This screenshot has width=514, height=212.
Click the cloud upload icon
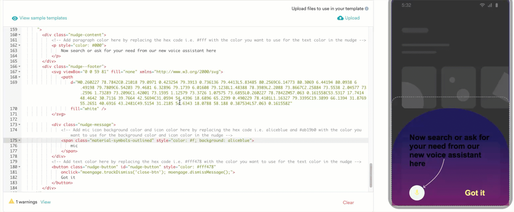[340, 18]
